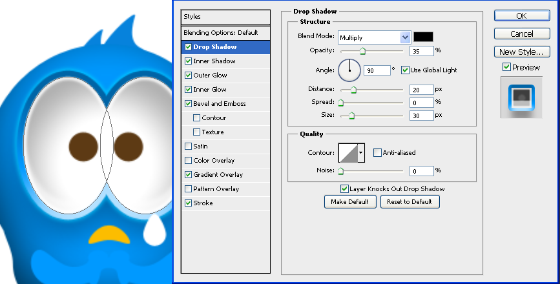The height and width of the screenshot is (284, 560).
Task: Select the Drop Shadow style row
Action: pos(225,47)
